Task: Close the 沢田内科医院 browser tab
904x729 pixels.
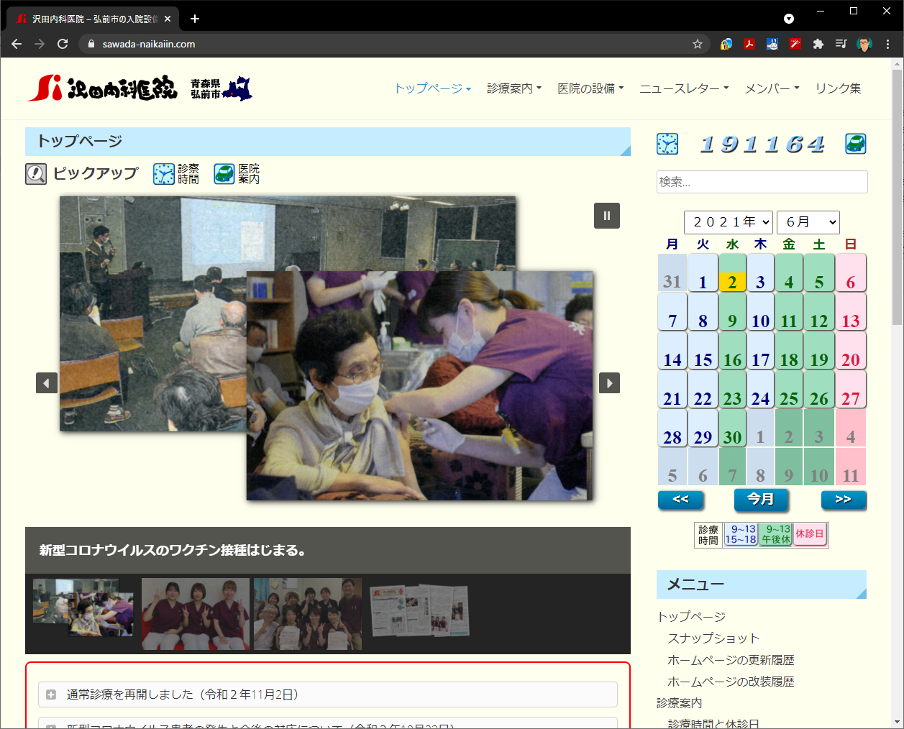Action: [x=168, y=19]
